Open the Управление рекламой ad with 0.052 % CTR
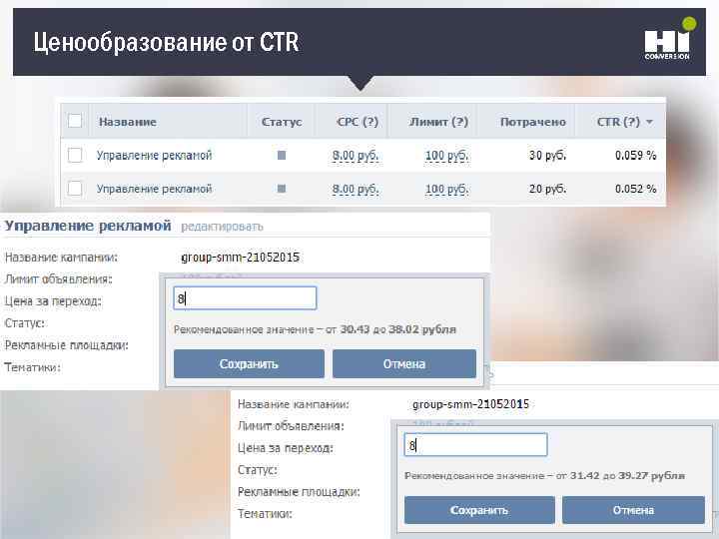This screenshot has height=539, width=719. [154, 189]
